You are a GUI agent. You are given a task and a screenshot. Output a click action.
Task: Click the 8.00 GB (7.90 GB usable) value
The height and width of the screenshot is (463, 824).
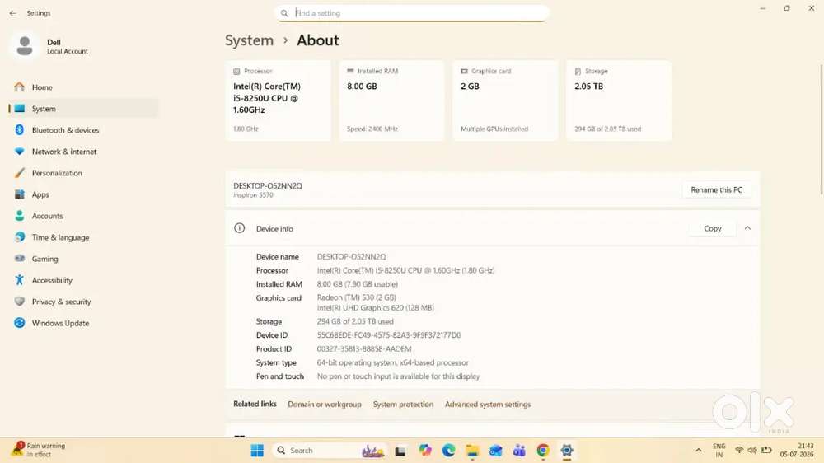(358, 284)
